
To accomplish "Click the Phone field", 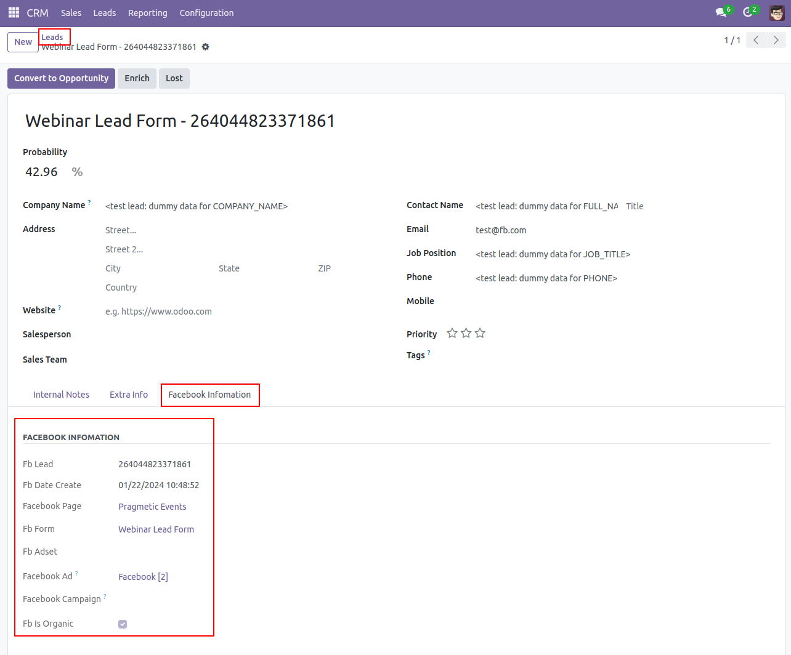I will click(622, 278).
